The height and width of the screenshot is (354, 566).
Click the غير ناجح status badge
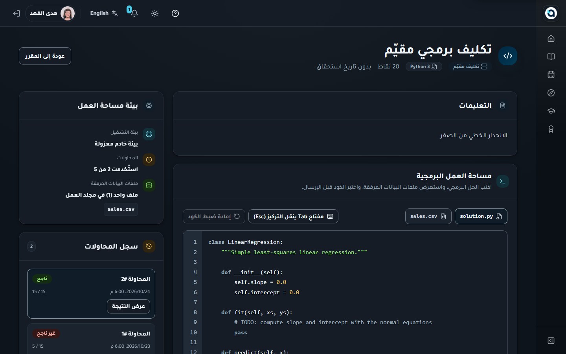pyautogui.click(x=46, y=334)
